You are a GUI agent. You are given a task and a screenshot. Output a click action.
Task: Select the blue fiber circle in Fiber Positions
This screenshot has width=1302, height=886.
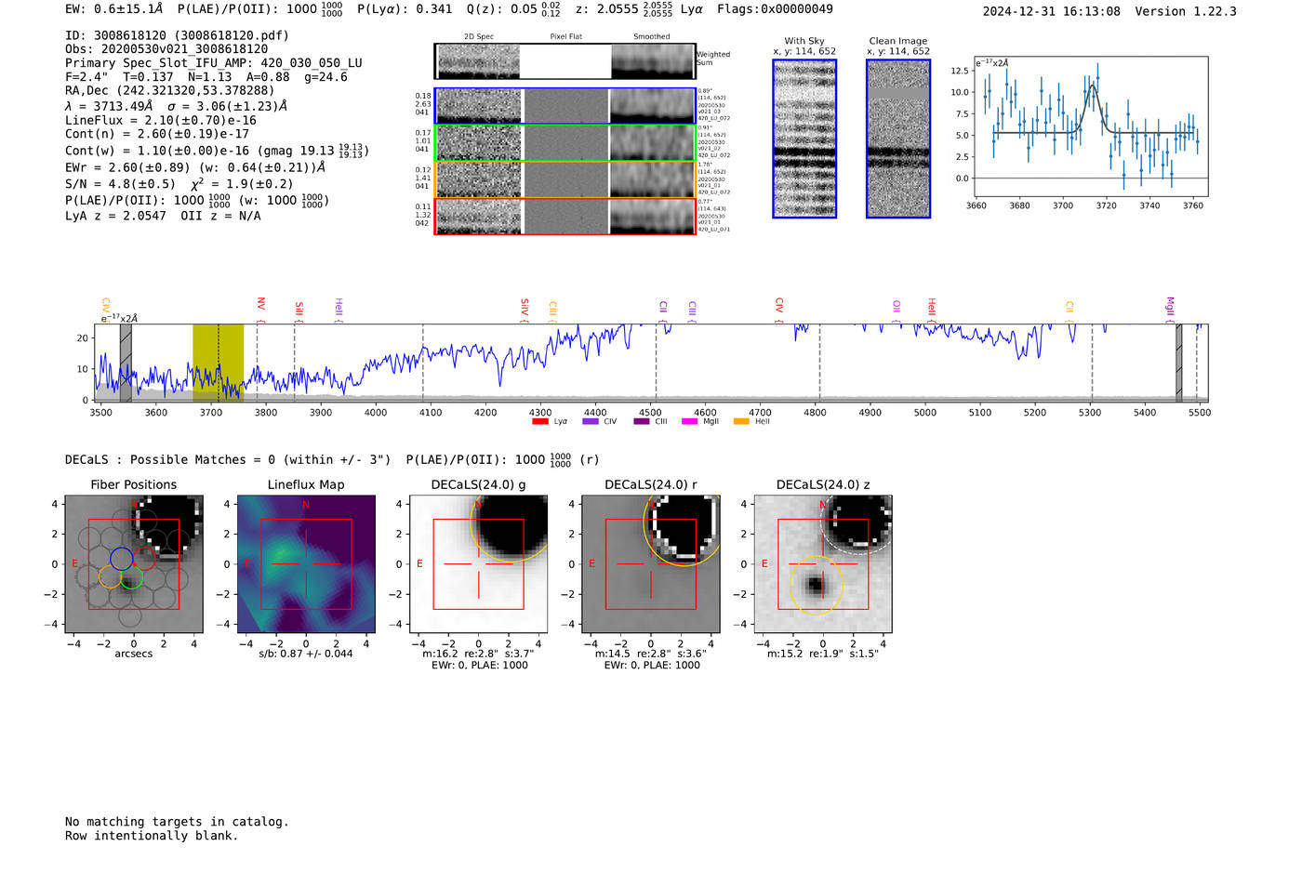[x=121, y=559]
